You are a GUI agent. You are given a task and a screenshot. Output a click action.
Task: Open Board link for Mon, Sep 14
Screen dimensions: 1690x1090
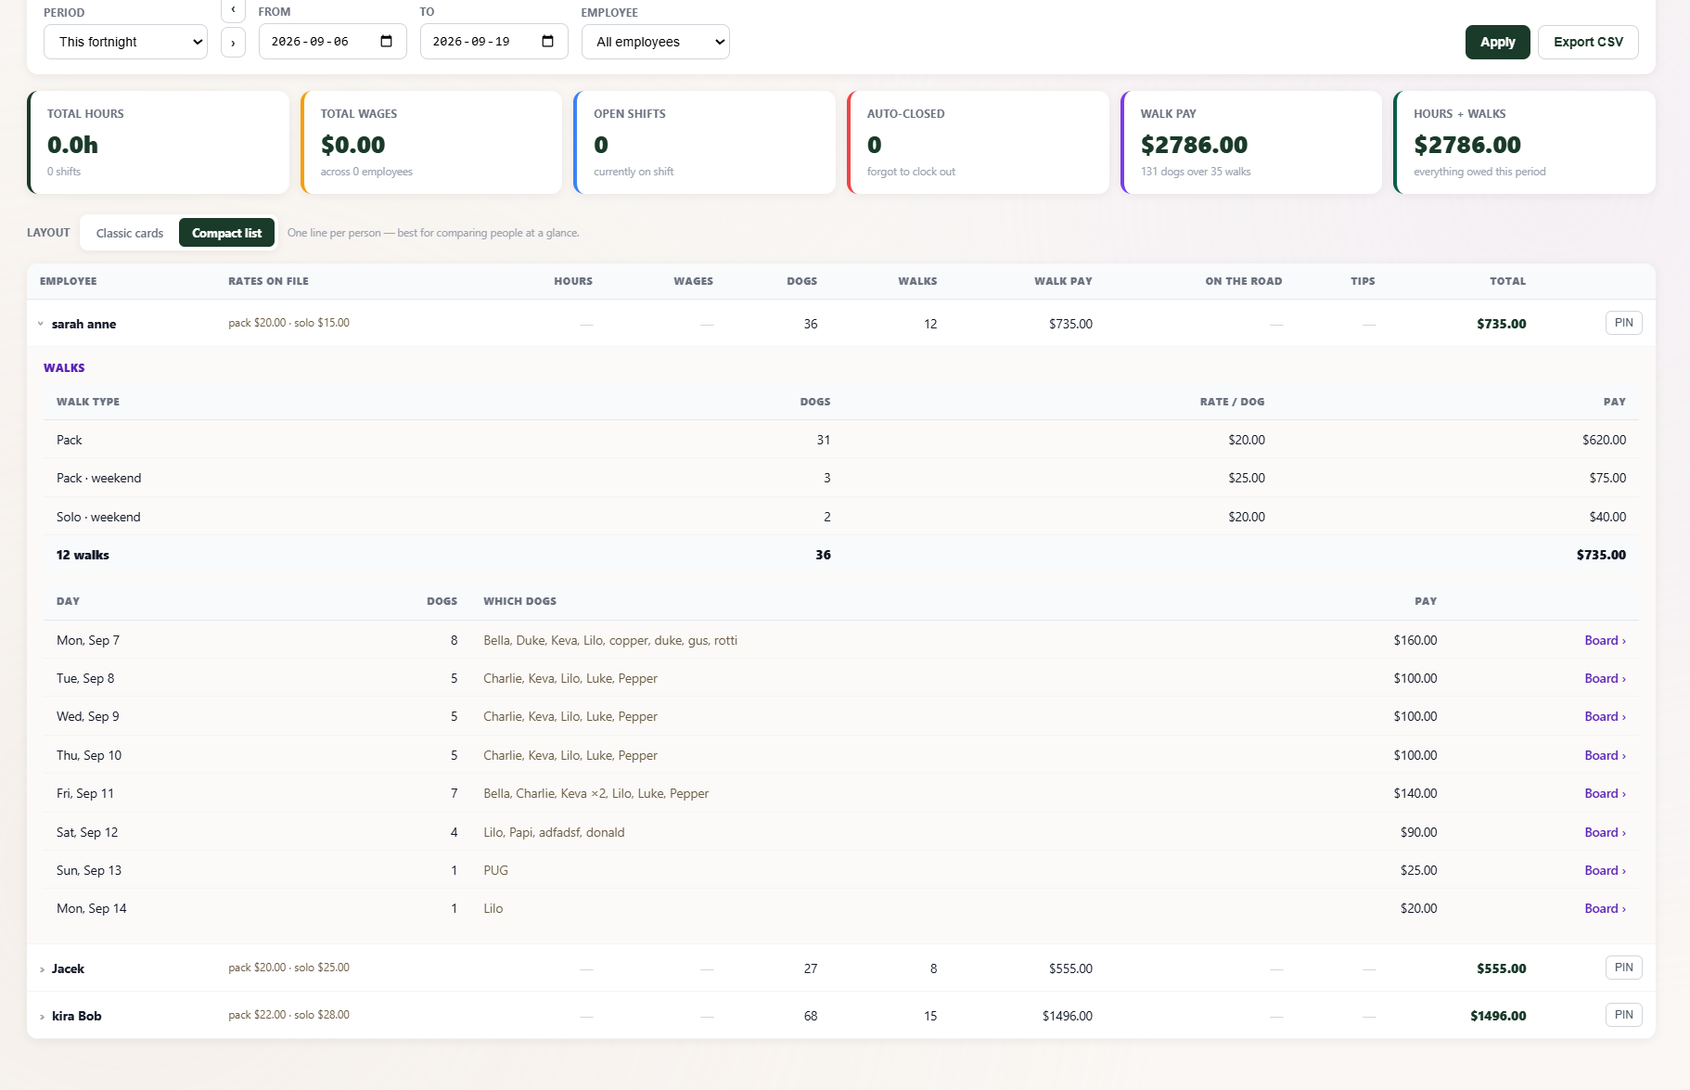[x=1605, y=908]
